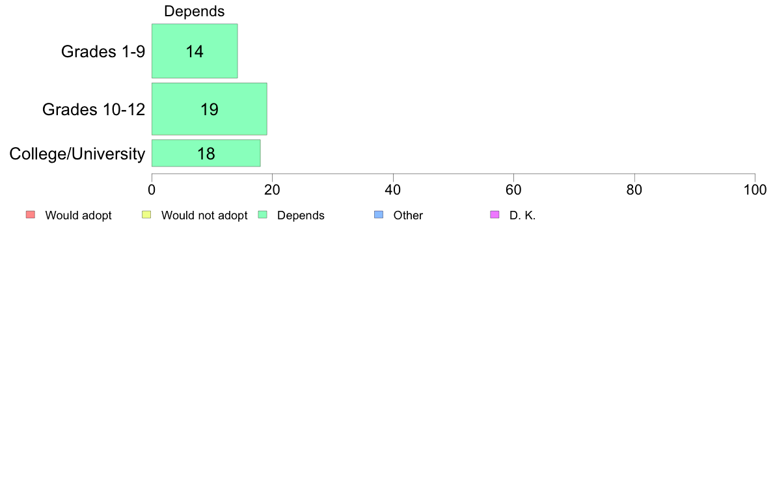Select the D. K. legend label
This screenshot has width=773, height=479.
522,215
